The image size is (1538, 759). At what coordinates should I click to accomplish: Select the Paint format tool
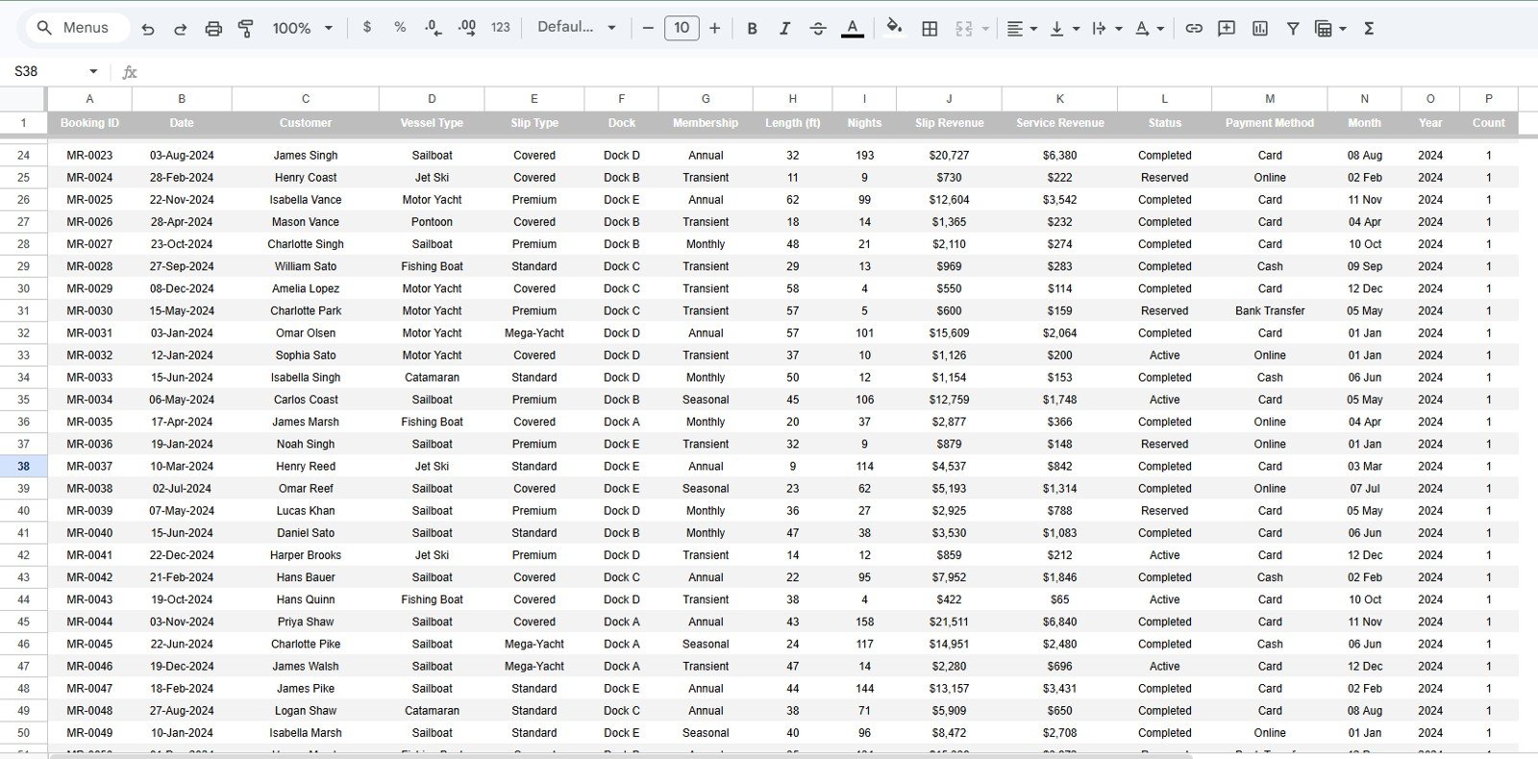tap(246, 29)
